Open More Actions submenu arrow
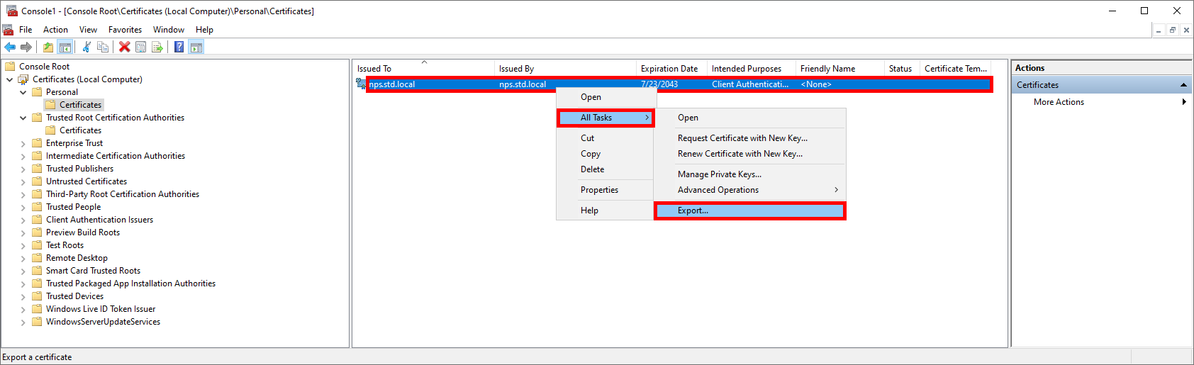 (x=1183, y=102)
